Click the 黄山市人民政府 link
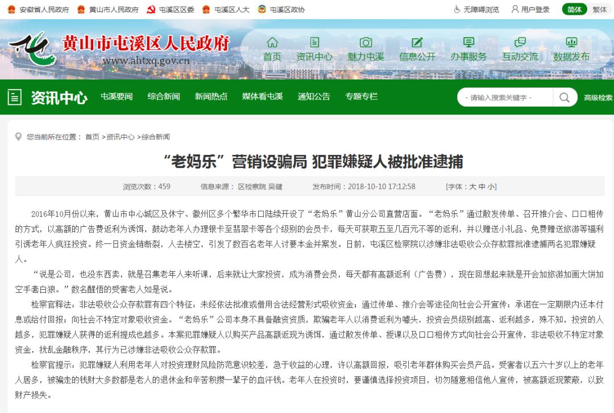Viewport: 614px width, 413px height. pyautogui.click(x=114, y=10)
